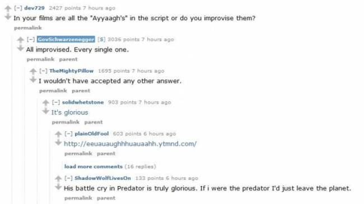Viewport: 364px width, 204px height.
Task: Downvote solidwhetstone's comment
Action: tap(45, 111)
